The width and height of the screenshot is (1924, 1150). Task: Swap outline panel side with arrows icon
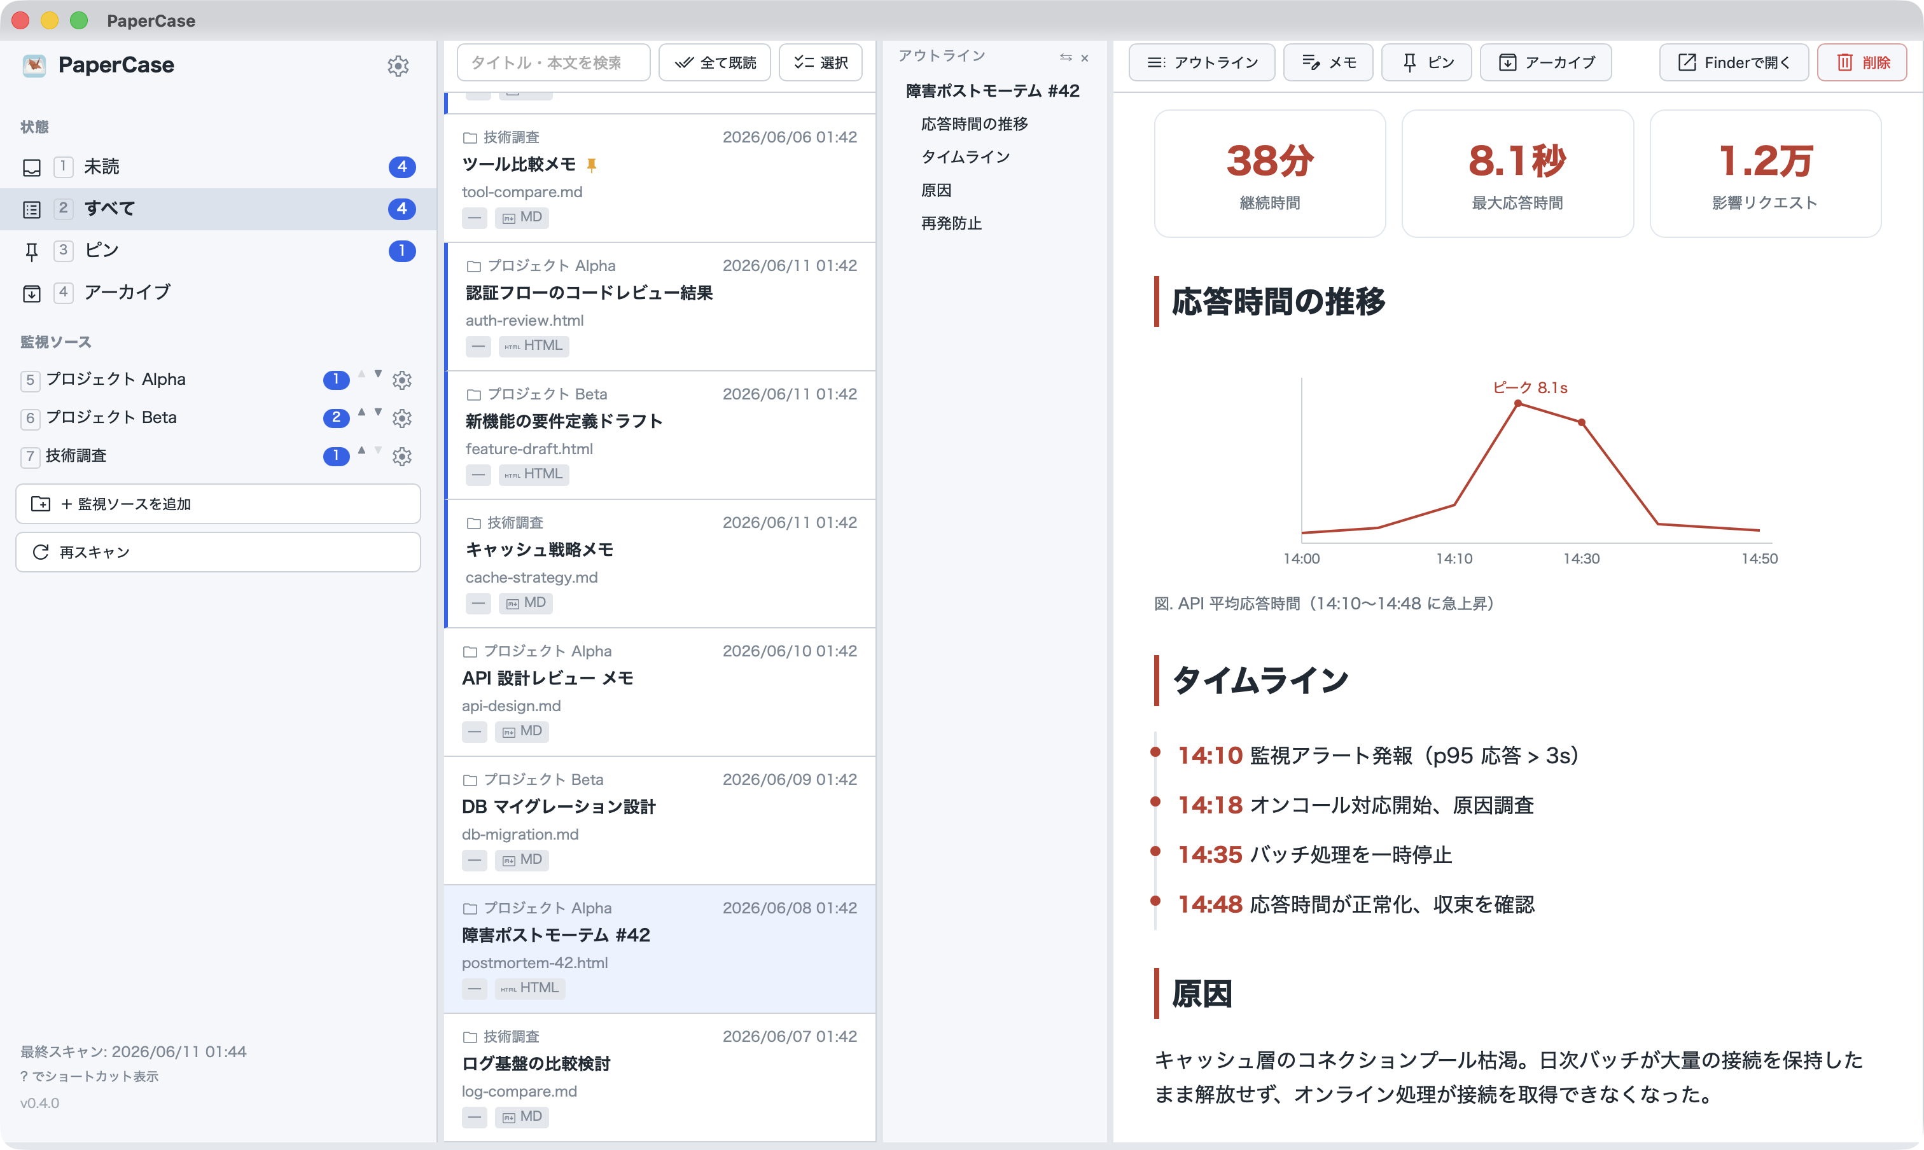click(1066, 57)
